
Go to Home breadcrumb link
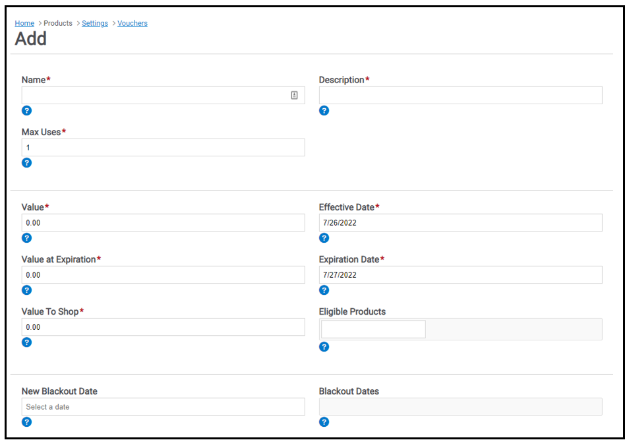point(24,23)
